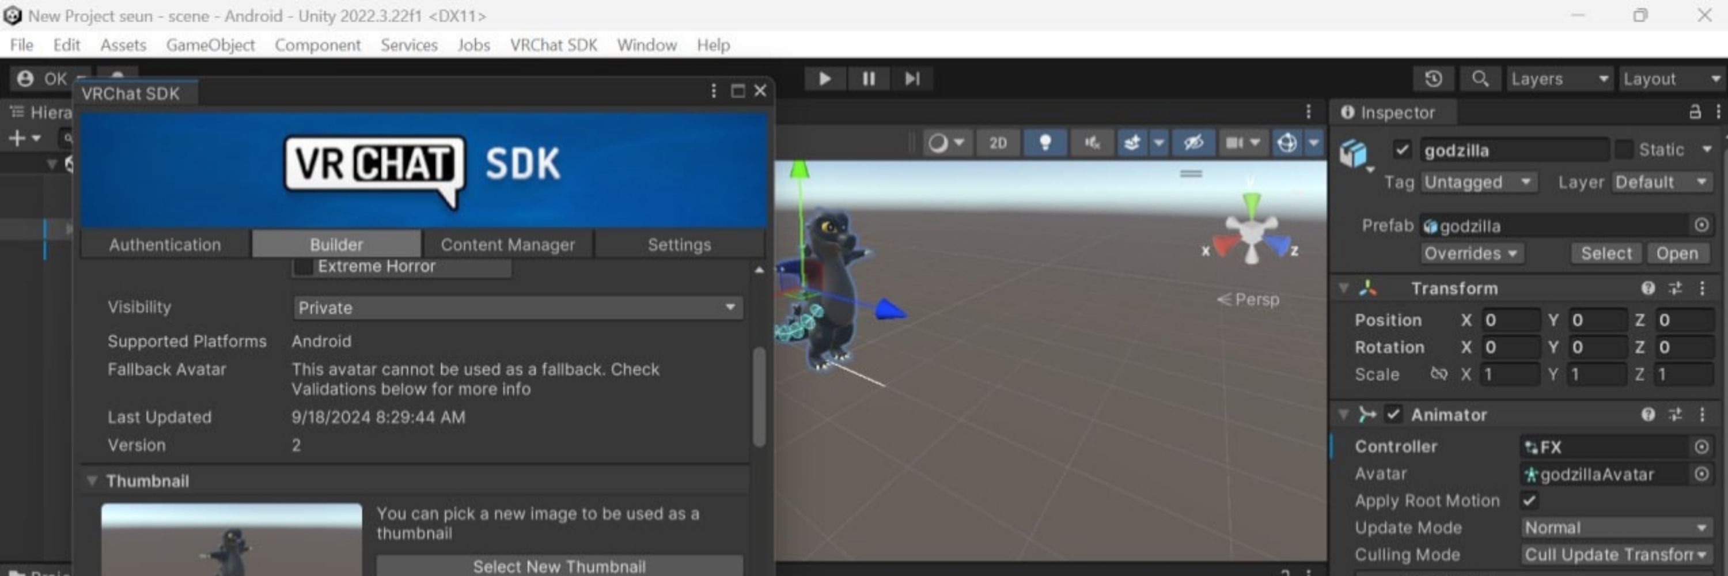Viewport: 1728px width, 576px height.
Task: Click the prefab Select button
Action: (1606, 253)
